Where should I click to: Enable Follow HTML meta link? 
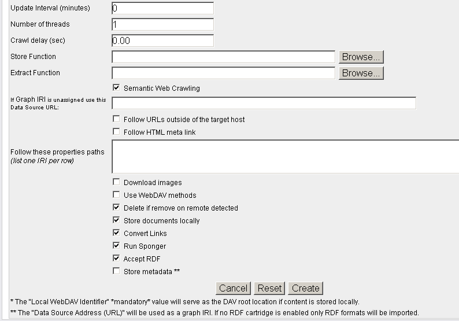click(x=116, y=132)
